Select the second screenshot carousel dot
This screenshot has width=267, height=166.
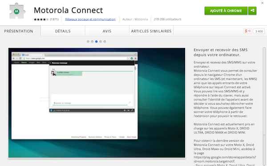click(x=92, y=42)
